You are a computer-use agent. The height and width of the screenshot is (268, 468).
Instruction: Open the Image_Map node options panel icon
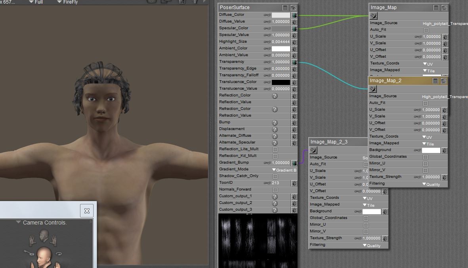click(436, 8)
